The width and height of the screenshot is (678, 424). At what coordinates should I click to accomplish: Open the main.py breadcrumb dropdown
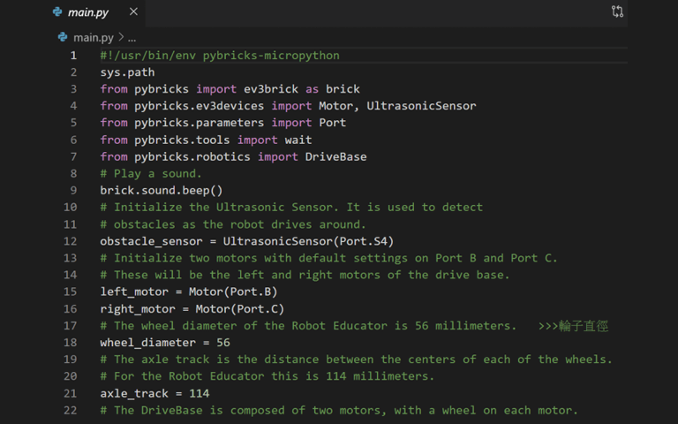point(93,38)
